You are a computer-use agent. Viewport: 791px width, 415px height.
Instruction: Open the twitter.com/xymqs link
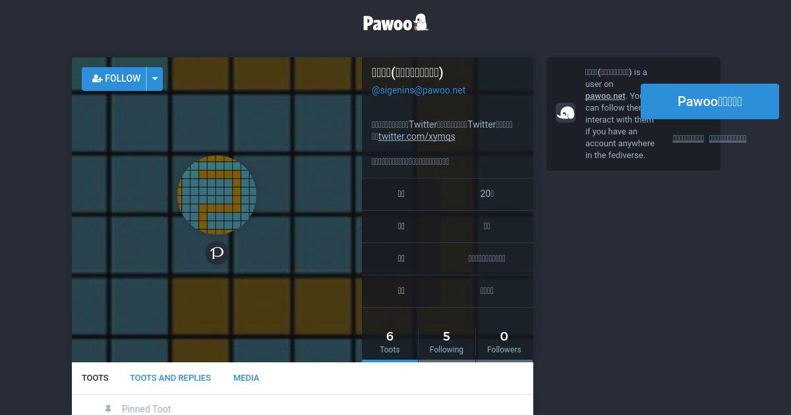click(417, 136)
